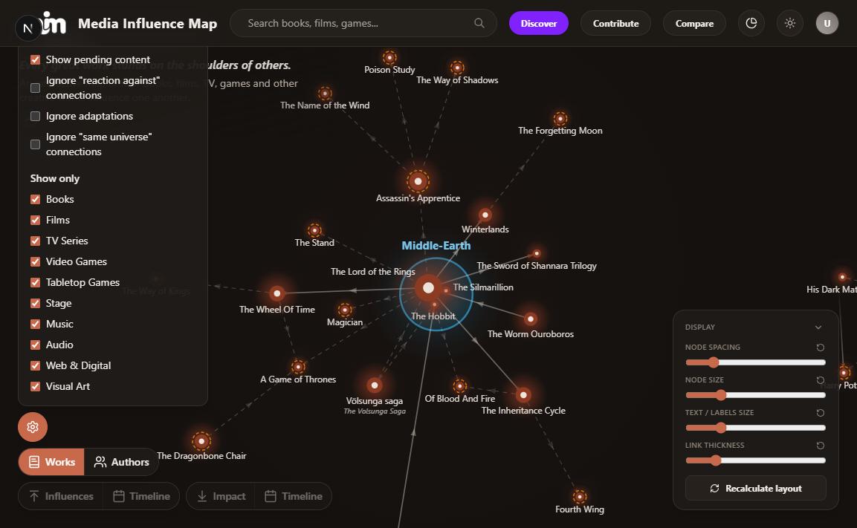Select The Inheritance Cycle node
Screen dimensions: 857x528
click(x=523, y=395)
